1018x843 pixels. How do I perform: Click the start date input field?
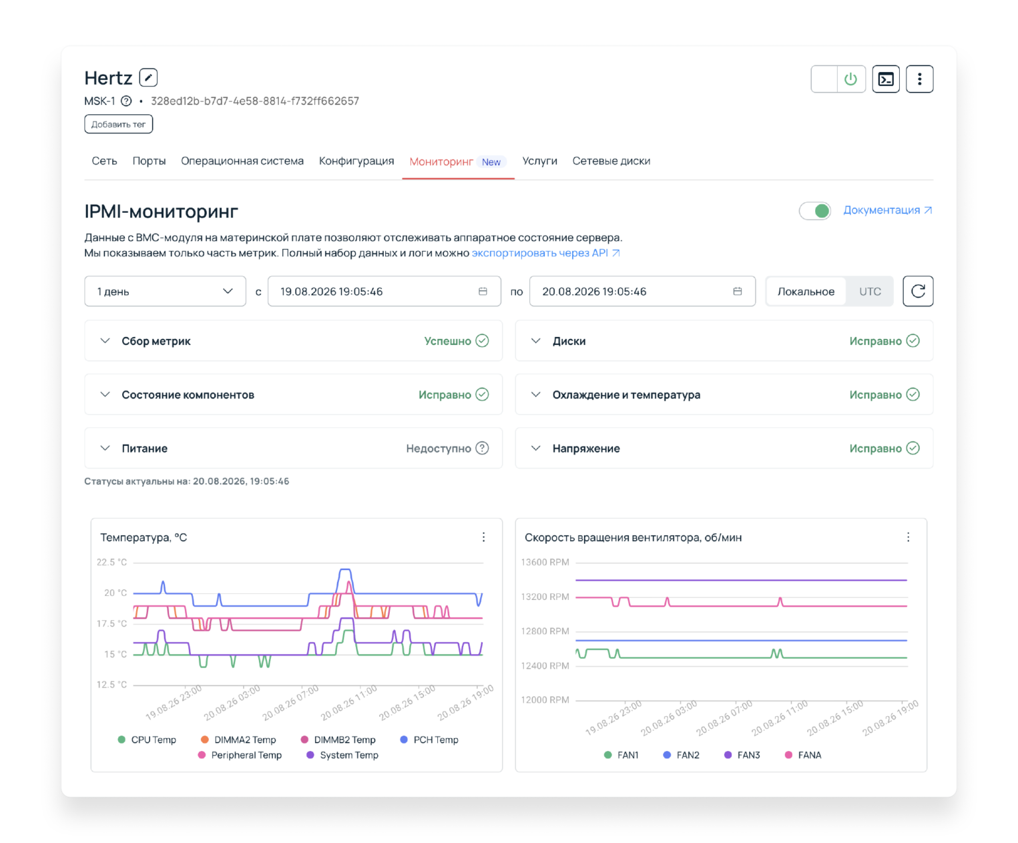point(385,292)
